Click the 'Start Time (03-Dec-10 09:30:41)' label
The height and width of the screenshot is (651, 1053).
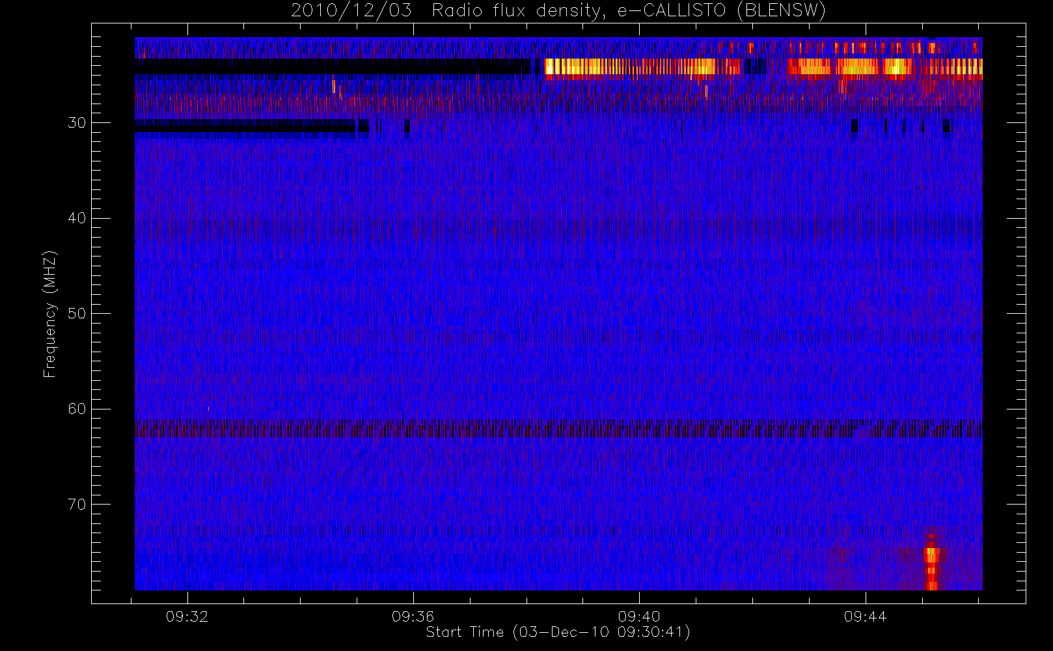pyautogui.click(x=558, y=632)
